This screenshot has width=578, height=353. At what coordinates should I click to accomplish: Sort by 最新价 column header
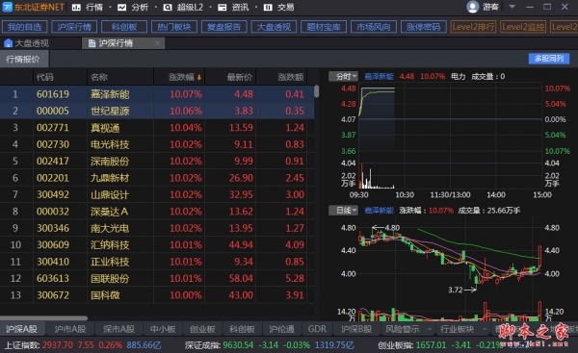pos(240,77)
